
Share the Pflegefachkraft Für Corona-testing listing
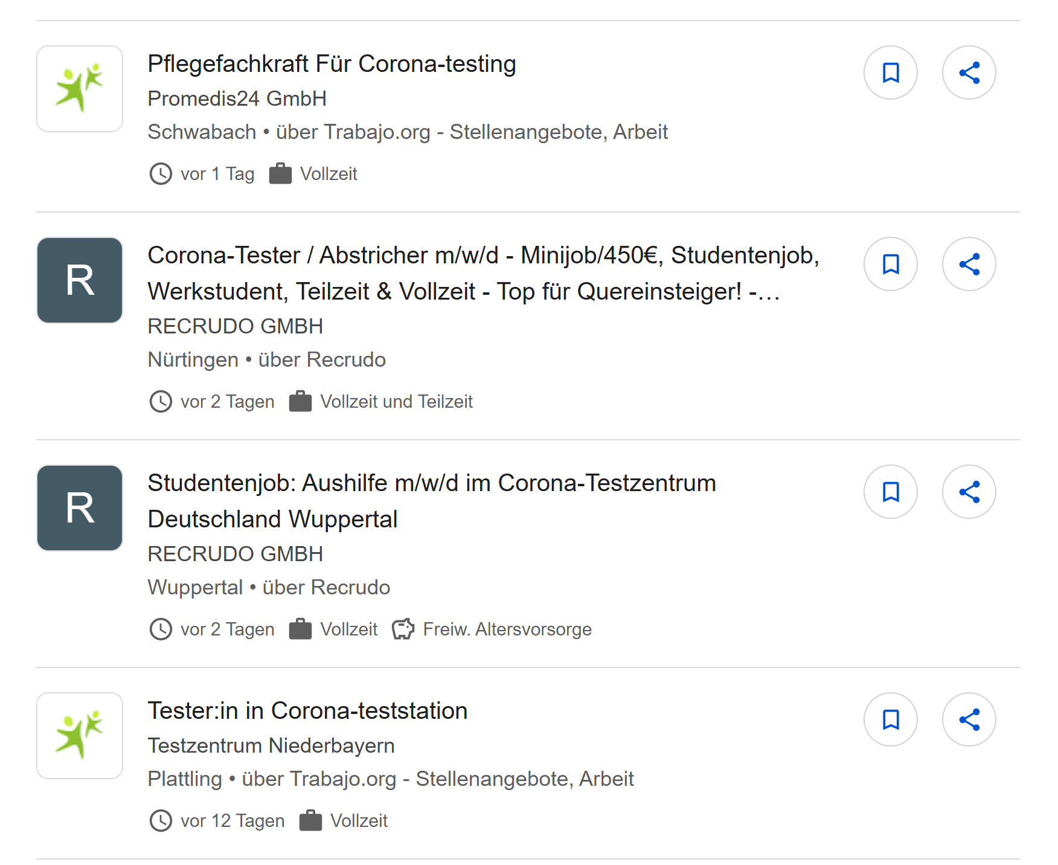(x=969, y=72)
